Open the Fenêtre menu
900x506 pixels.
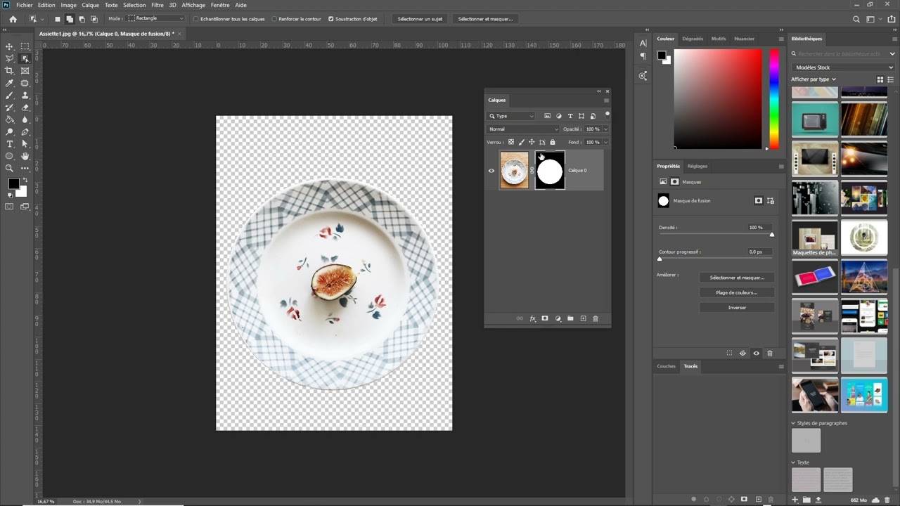220,5
